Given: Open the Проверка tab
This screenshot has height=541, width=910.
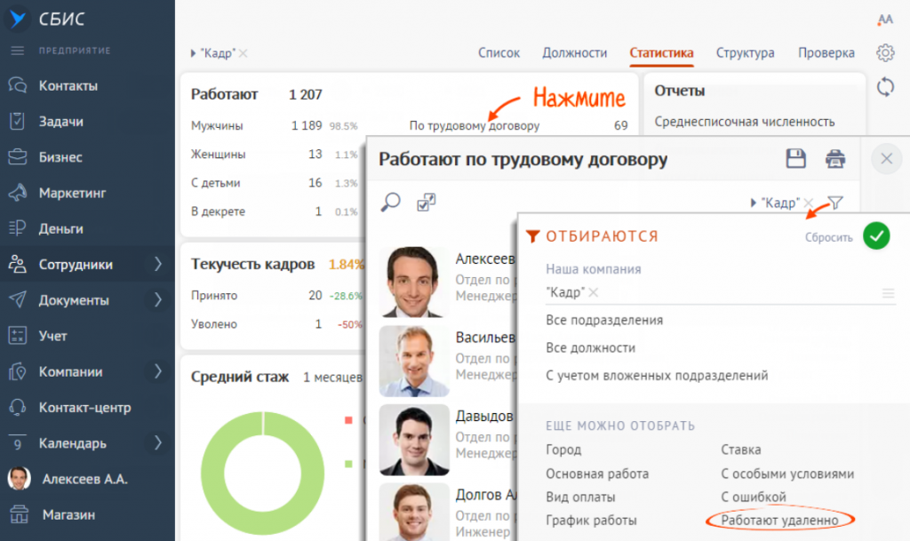Looking at the screenshot, I should click(x=826, y=52).
